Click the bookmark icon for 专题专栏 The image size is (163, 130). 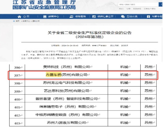tap(148, 17)
